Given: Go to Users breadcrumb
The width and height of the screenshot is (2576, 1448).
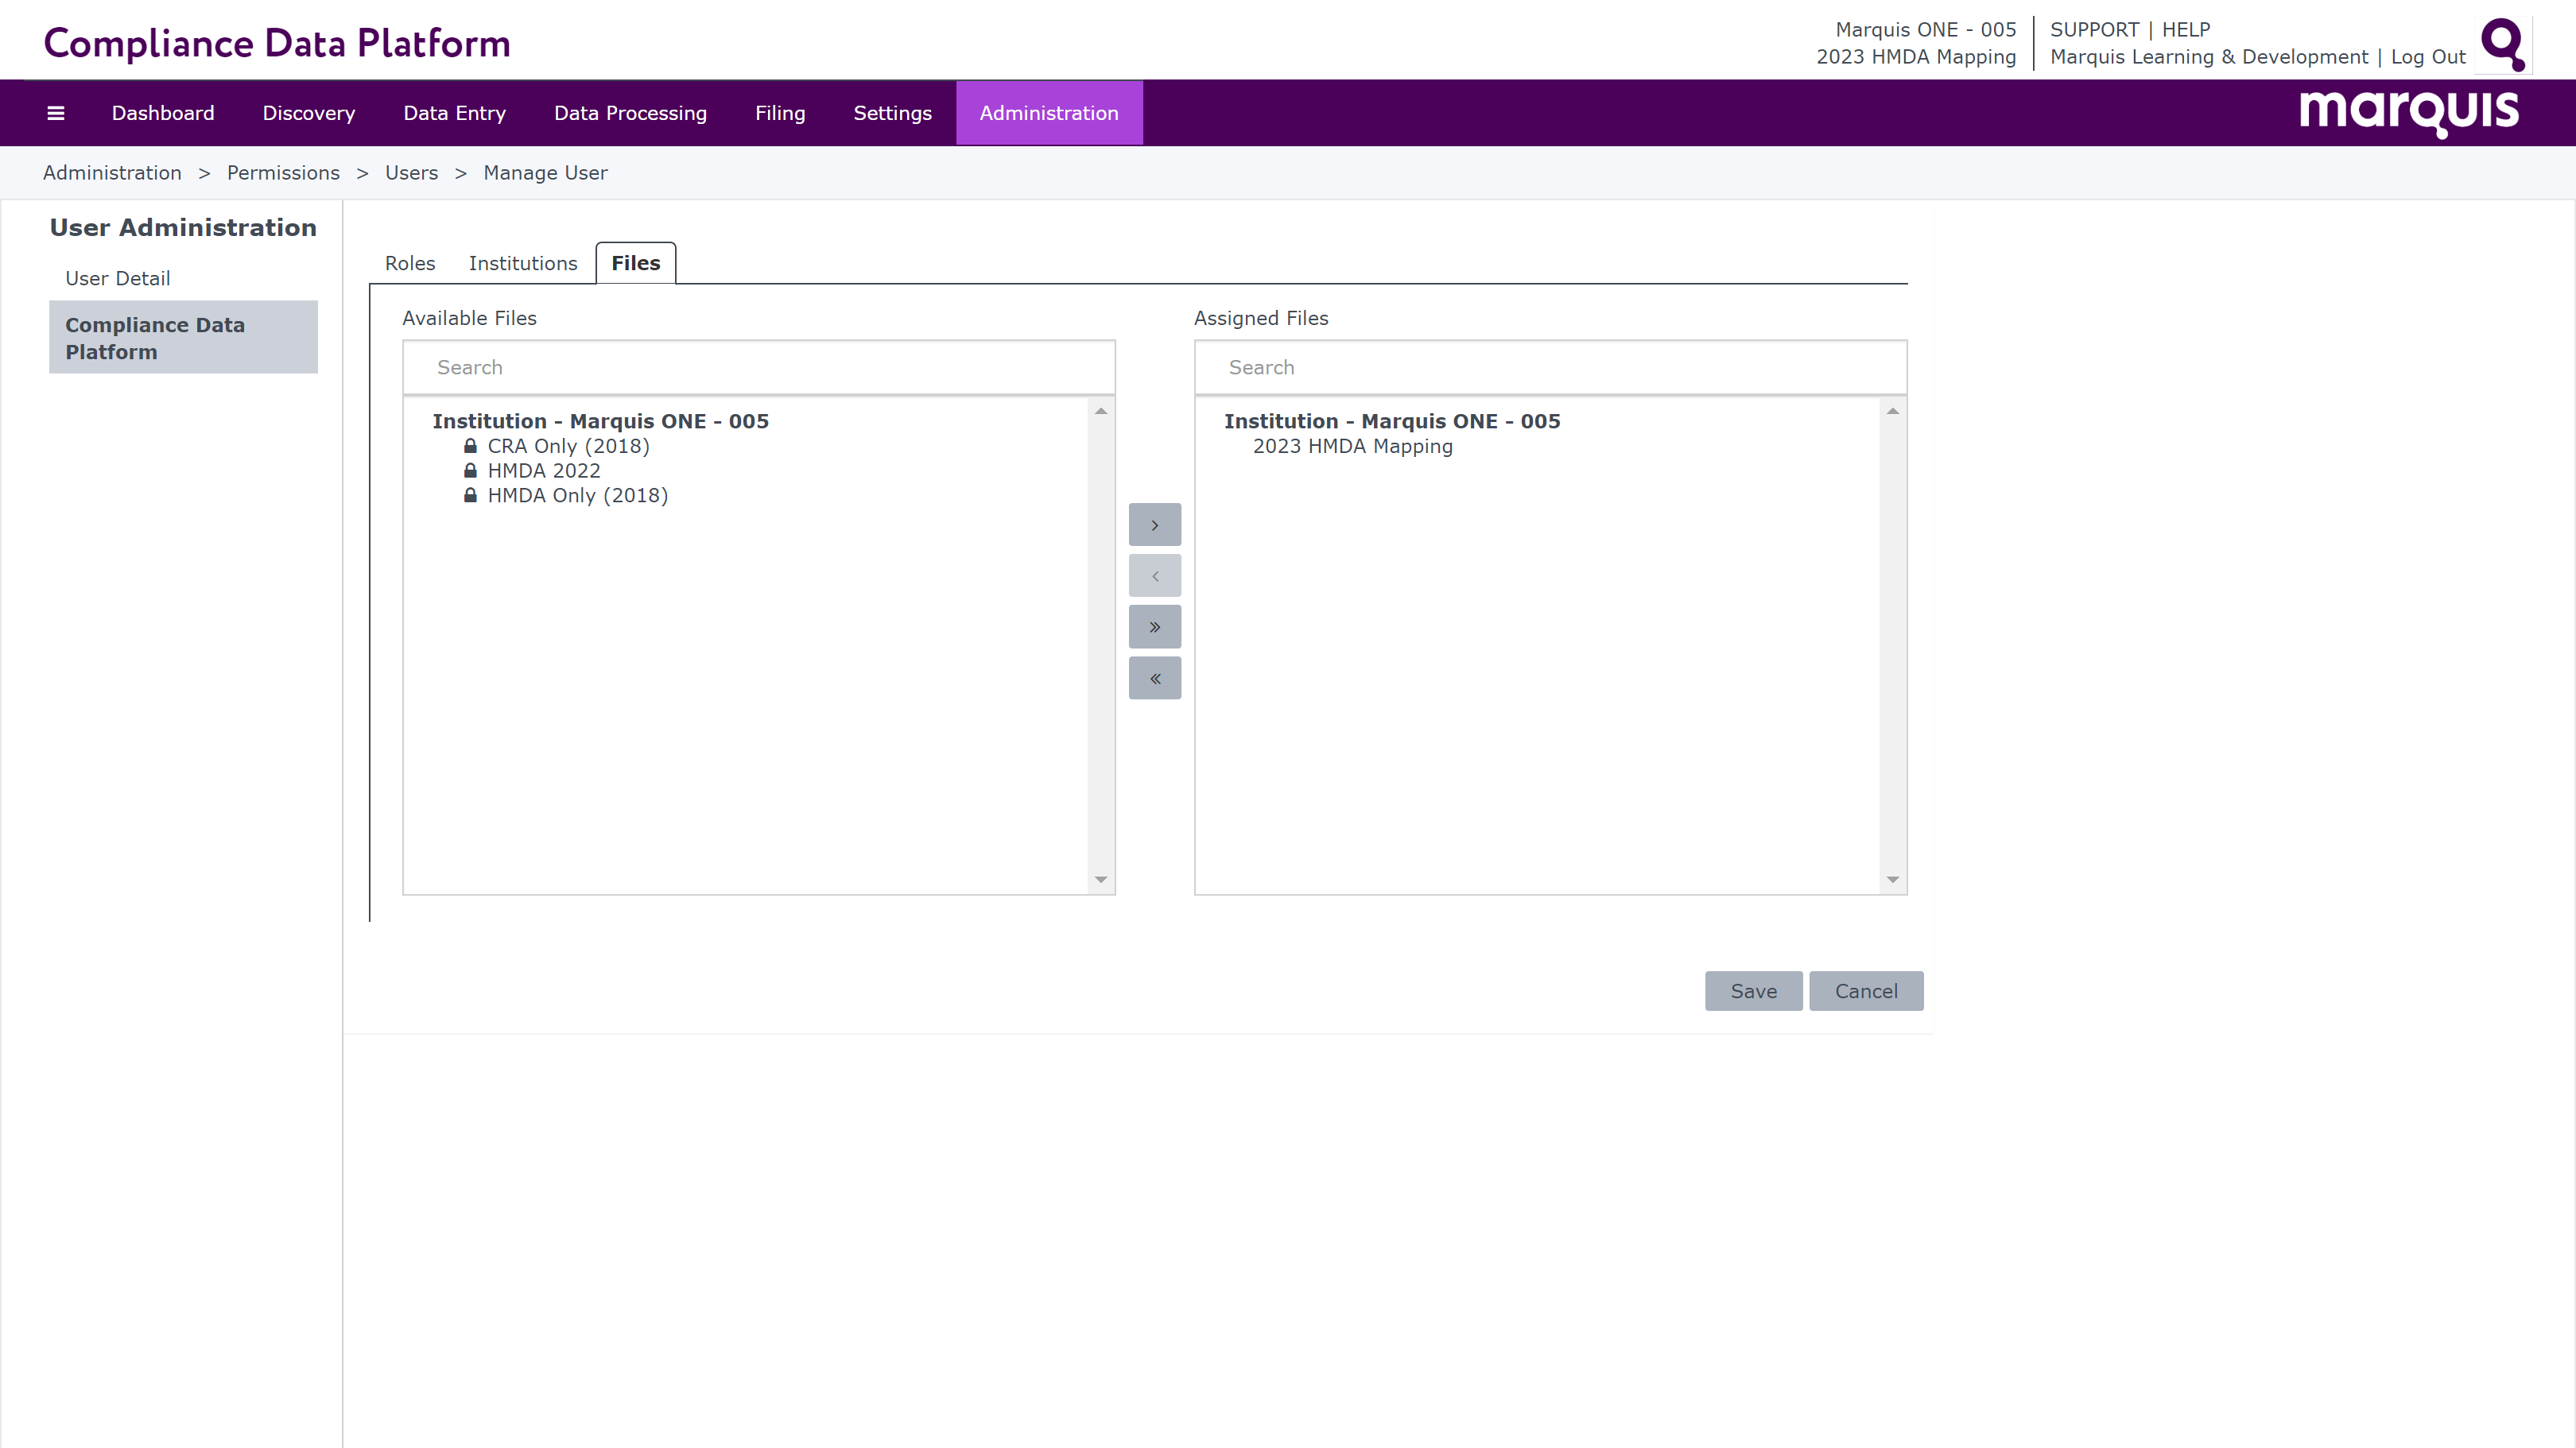Looking at the screenshot, I should tap(411, 173).
